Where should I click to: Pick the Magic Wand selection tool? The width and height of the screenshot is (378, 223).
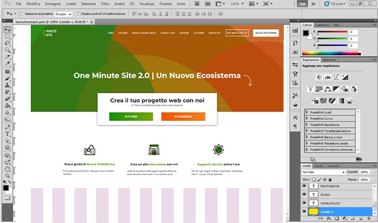click(x=8, y=50)
